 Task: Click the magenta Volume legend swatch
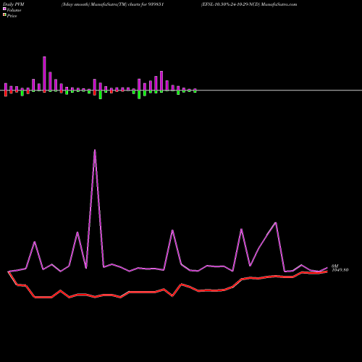coord(4,9)
